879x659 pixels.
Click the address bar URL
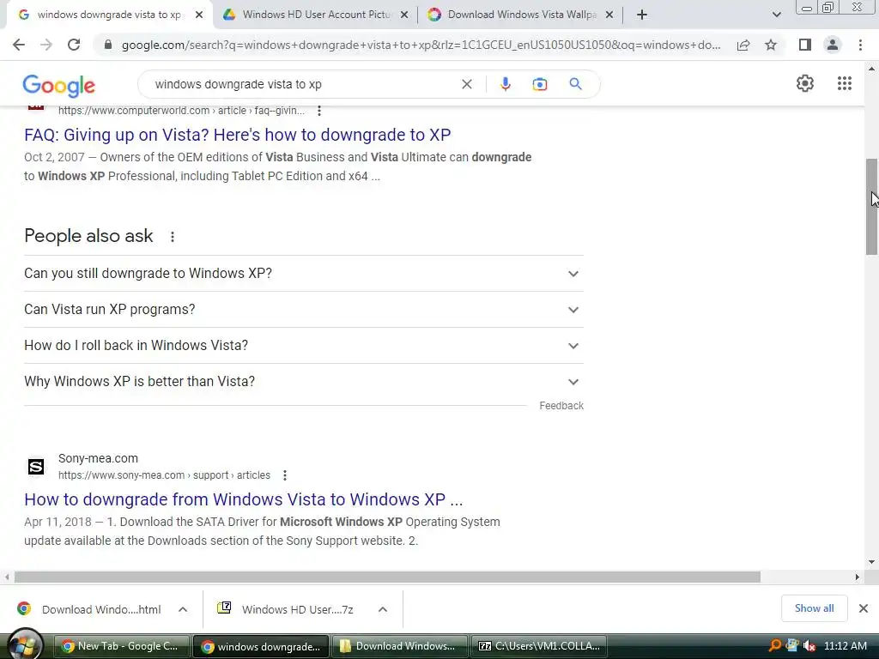click(421, 45)
